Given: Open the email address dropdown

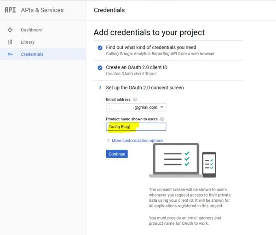Looking at the screenshot, I should (136, 107).
